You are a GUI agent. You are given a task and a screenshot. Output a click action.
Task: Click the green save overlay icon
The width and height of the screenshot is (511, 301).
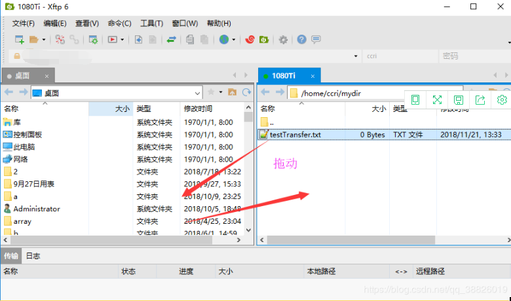tap(459, 99)
